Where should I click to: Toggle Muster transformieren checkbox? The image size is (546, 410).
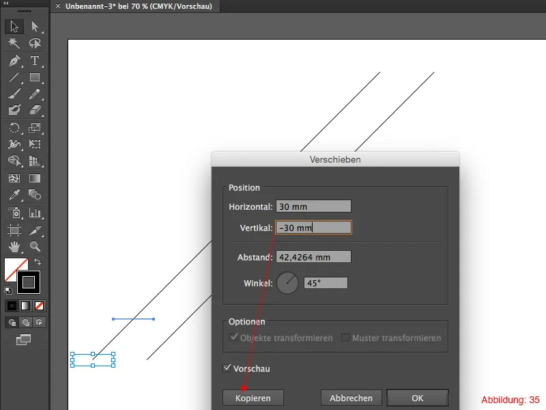click(345, 338)
